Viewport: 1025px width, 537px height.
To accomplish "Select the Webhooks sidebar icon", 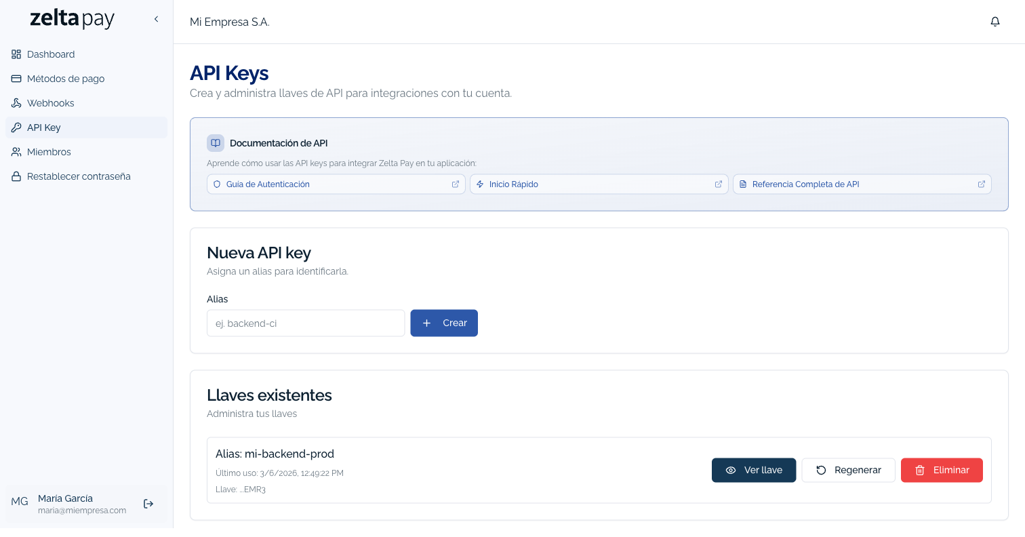I will (x=16, y=103).
